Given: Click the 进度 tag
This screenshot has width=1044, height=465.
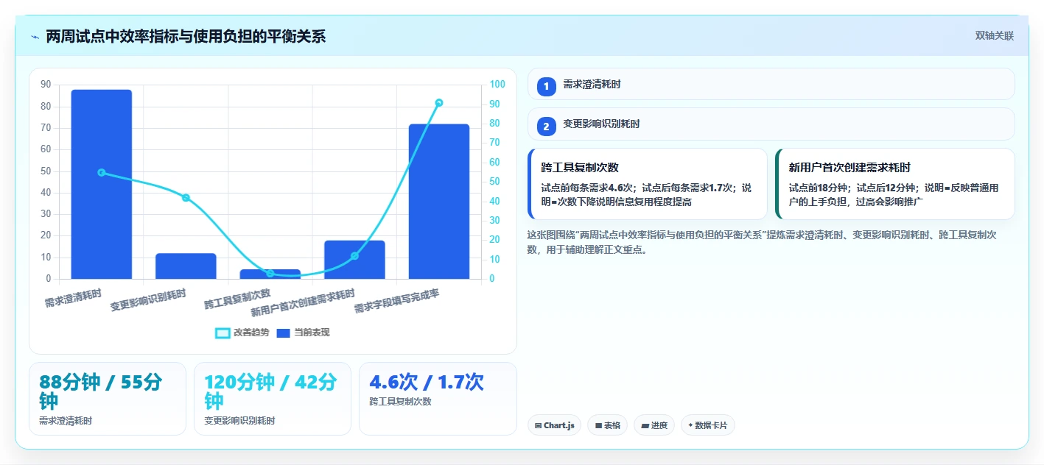Looking at the screenshot, I should pyautogui.click(x=654, y=425).
